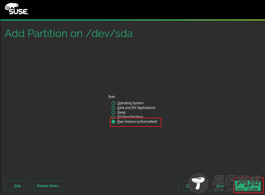Select the Swap role option
265x195 pixels.
point(118,112)
